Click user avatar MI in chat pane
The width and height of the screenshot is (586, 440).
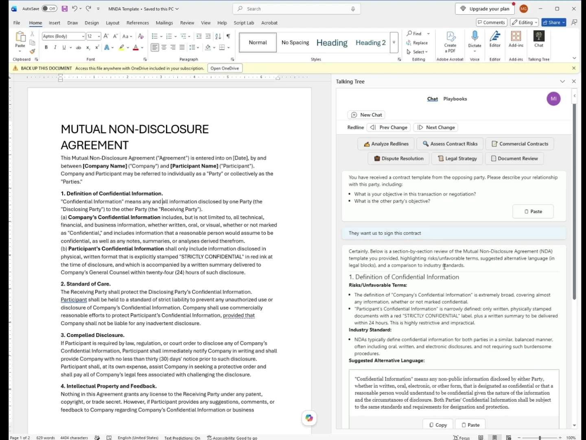pos(553,99)
